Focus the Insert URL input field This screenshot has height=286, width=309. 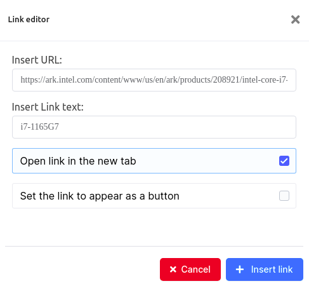click(x=154, y=80)
